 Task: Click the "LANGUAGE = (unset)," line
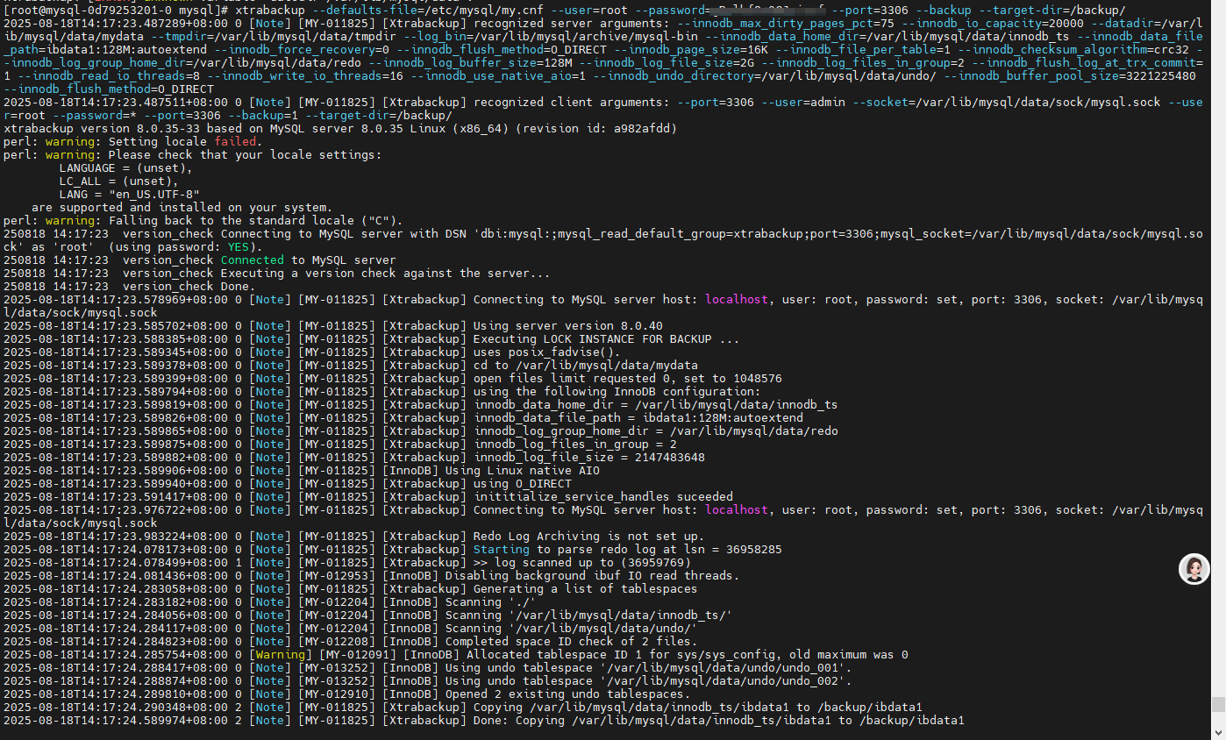pyautogui.click(x=125, y=168)
